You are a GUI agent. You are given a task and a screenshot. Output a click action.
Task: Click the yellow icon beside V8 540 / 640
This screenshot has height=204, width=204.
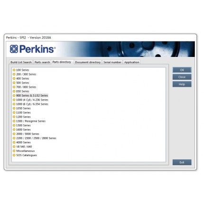14,147
